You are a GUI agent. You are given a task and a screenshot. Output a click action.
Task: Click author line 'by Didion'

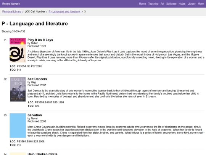pos(33,43)
